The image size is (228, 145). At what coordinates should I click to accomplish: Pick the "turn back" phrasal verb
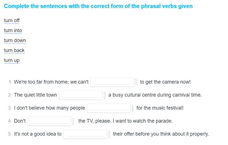tap(14, 50)
